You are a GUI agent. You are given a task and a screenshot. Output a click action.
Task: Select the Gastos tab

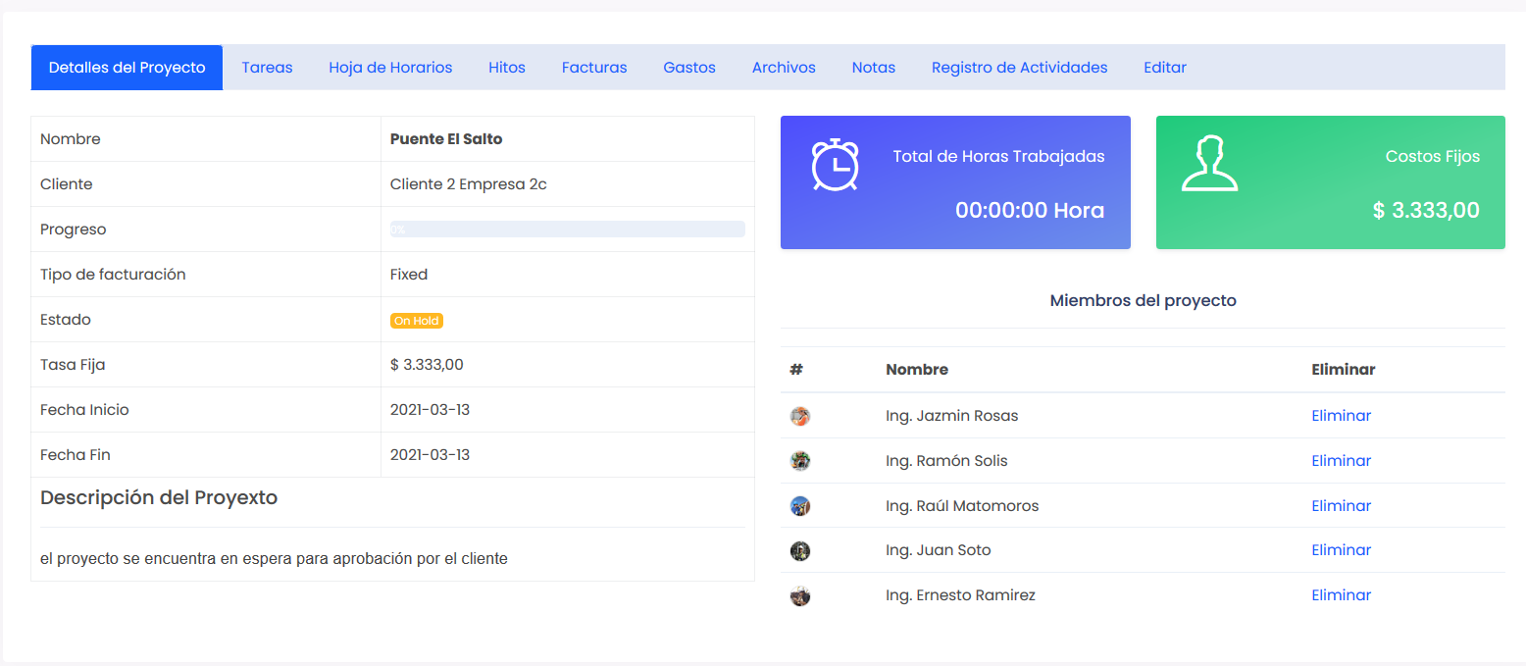(689, 68)
